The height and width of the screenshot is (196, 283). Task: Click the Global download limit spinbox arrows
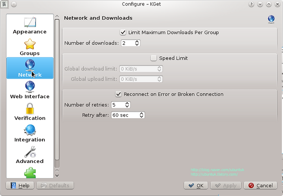click(159, 69)
